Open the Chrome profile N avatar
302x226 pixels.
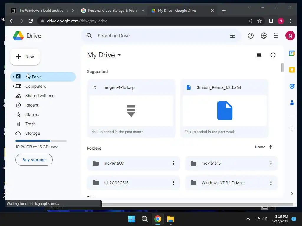click(281, 21)
